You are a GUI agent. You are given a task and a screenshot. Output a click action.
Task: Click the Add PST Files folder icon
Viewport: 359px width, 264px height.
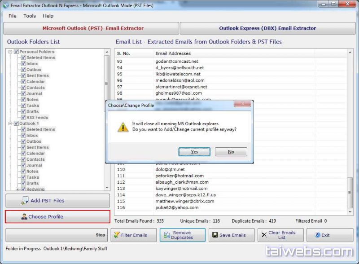pos(25,201)
